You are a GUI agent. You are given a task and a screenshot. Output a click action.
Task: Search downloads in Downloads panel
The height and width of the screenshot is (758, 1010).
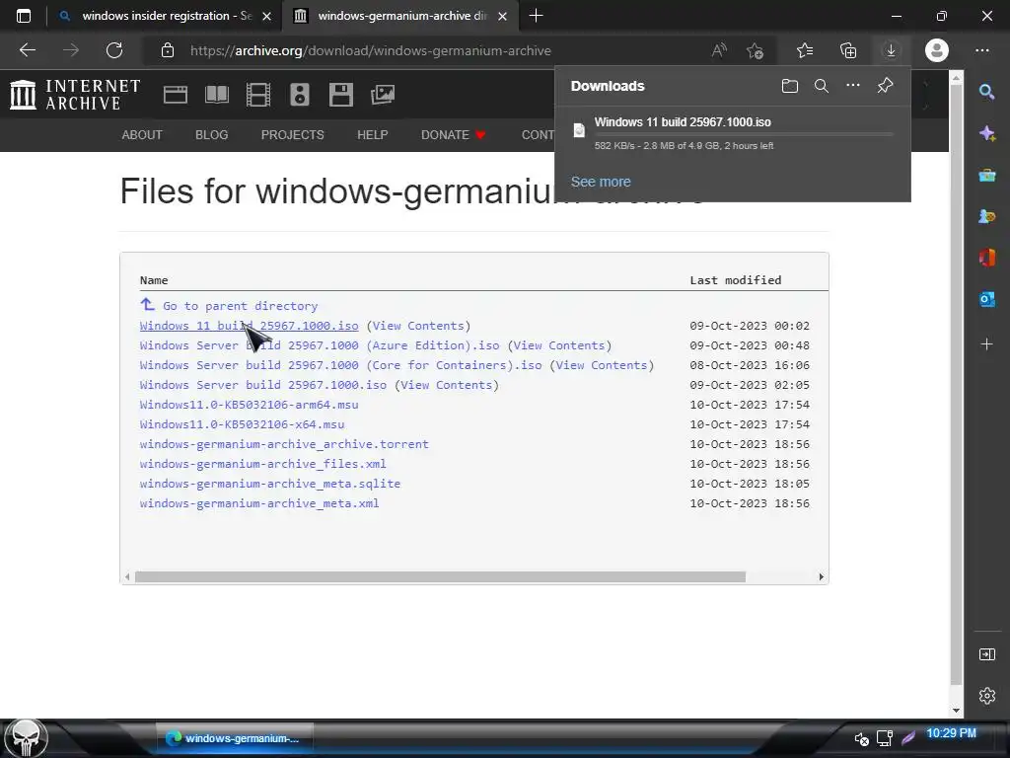coord(822,86)
